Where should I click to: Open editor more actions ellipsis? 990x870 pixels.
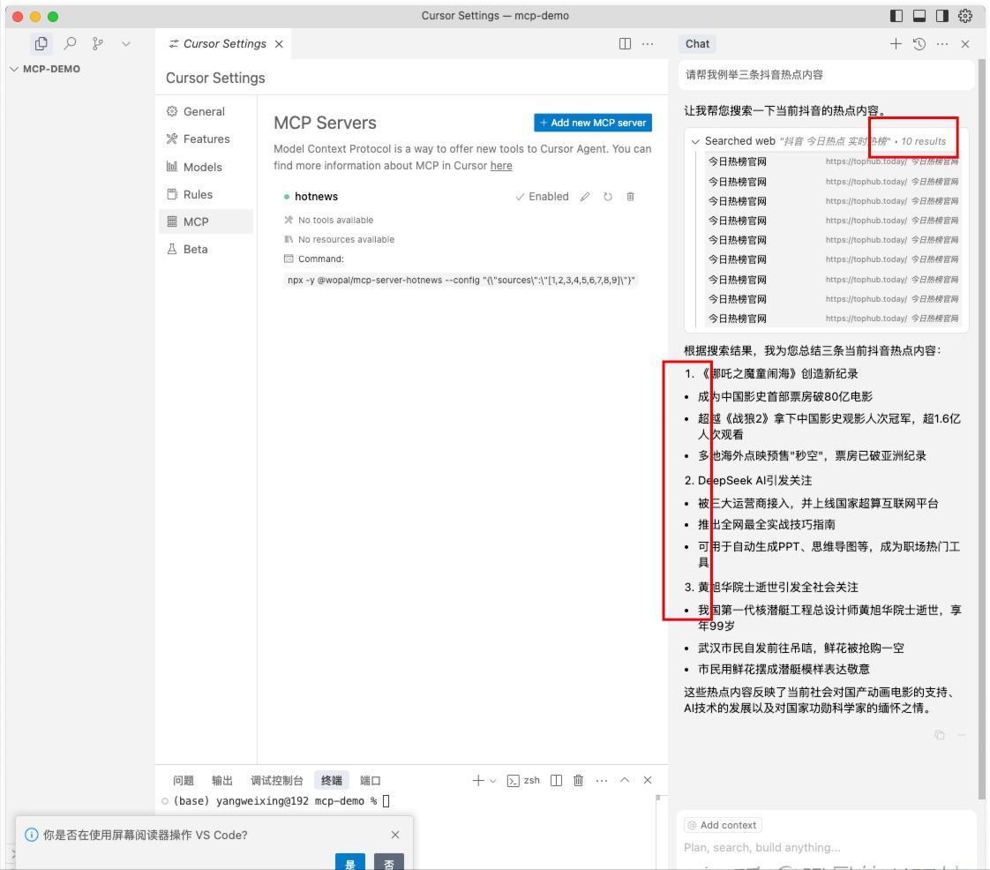pyautogui.click(x=648, y=43)
